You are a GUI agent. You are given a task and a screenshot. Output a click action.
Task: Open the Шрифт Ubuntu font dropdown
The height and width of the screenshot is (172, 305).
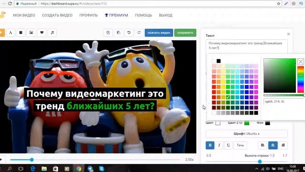point(247,134)
